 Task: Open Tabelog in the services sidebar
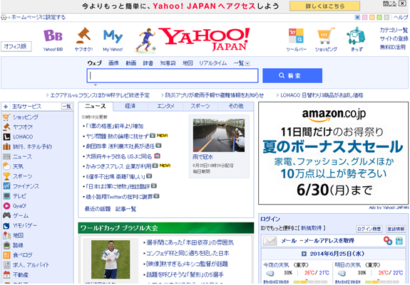click(x=23, y=256)
